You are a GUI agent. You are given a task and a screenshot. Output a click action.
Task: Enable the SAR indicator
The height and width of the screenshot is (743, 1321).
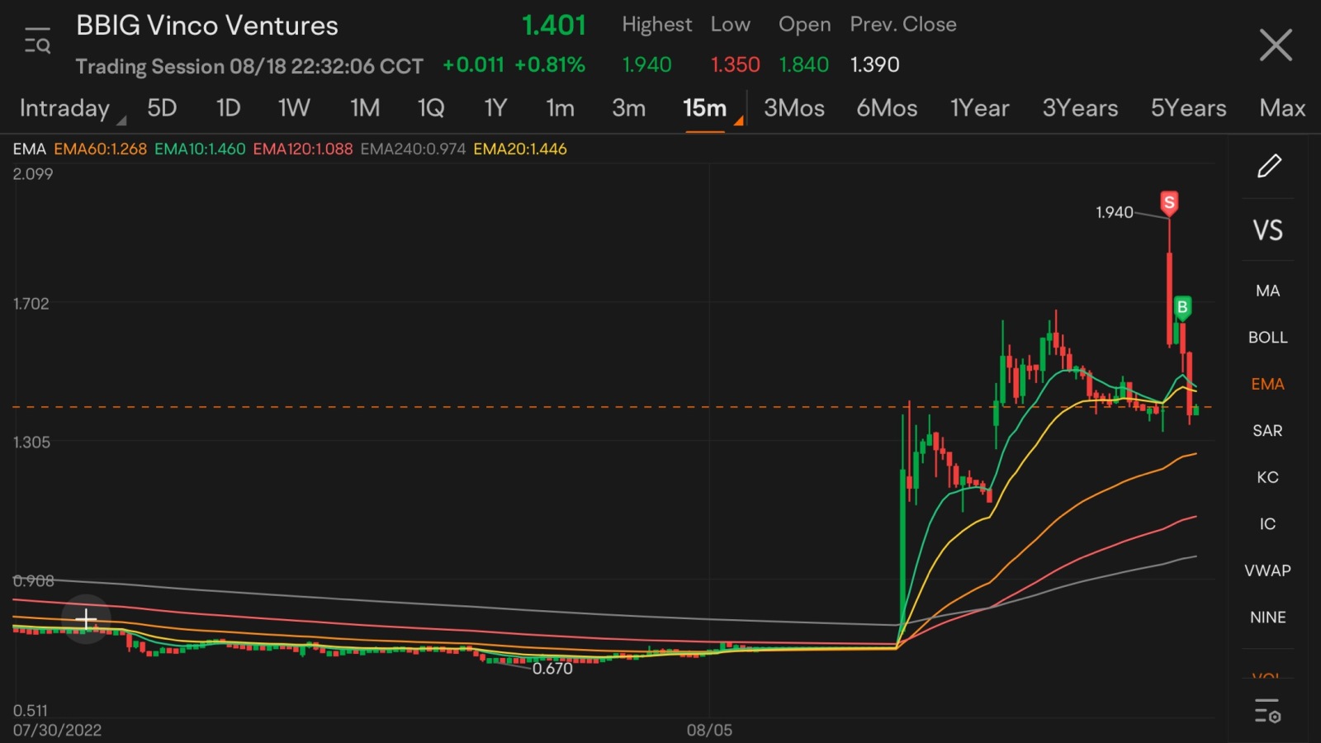pyautogui.click(x=1267, y=431)
